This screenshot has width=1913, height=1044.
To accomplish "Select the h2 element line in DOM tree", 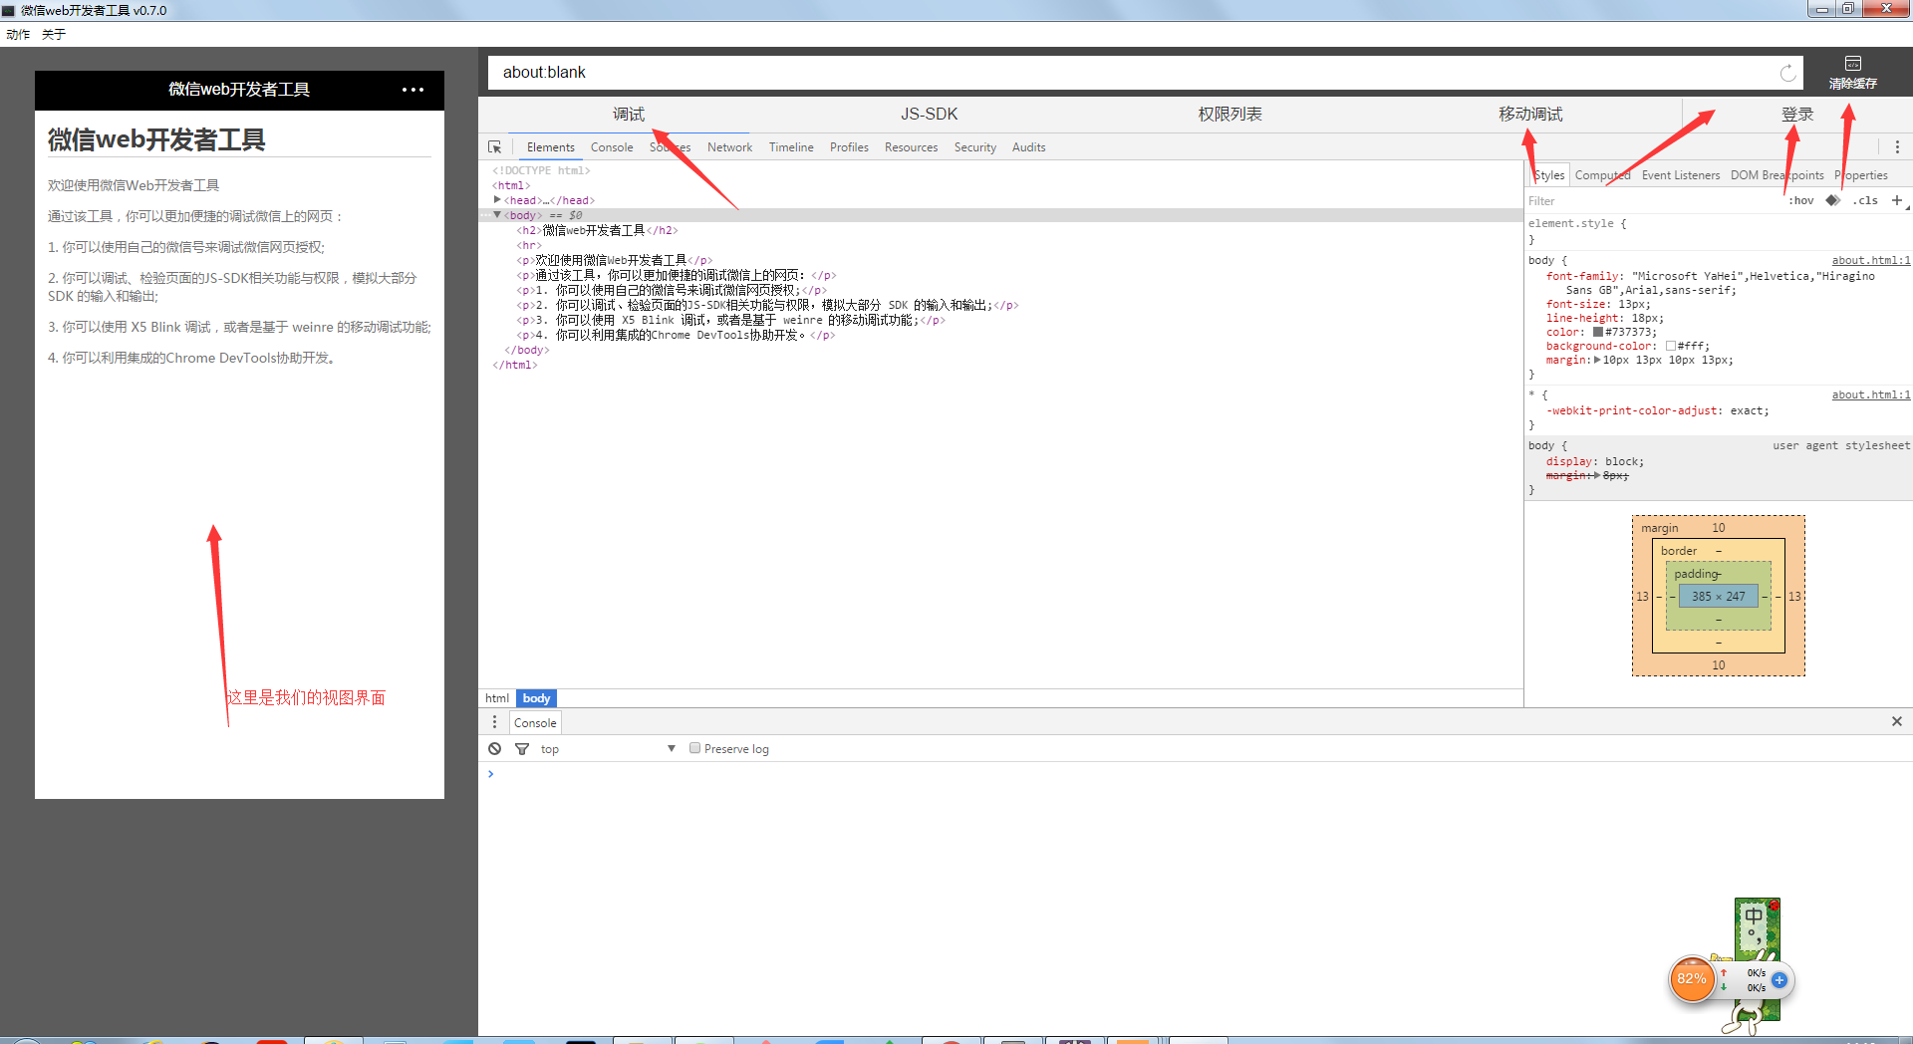I will coord(597,230).
